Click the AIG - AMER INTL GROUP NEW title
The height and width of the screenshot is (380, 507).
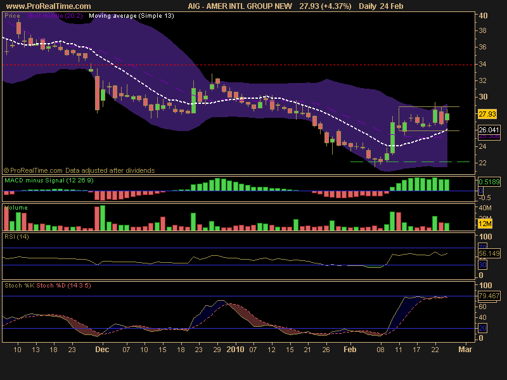(240, 6)
